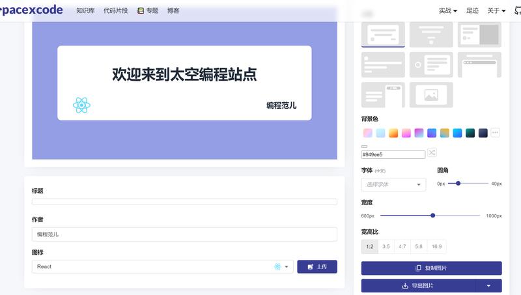Apply the blue-violet background swatch
521x295 pixels.
(x=432, y=133)
